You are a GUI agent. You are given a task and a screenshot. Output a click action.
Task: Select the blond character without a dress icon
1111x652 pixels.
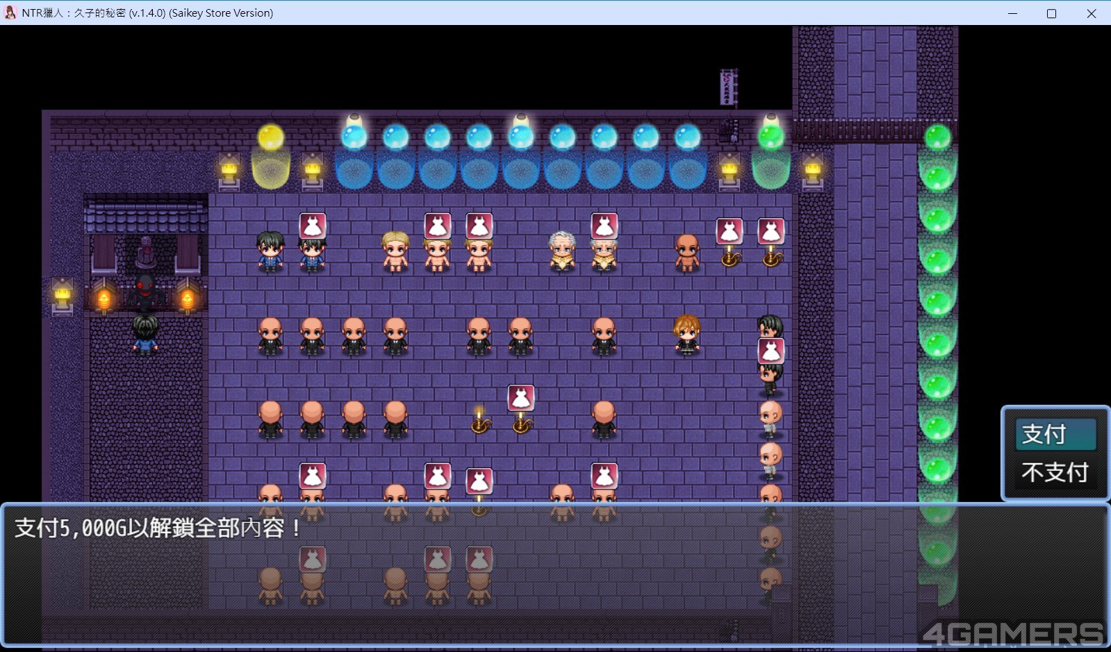[x=395, y=251]
